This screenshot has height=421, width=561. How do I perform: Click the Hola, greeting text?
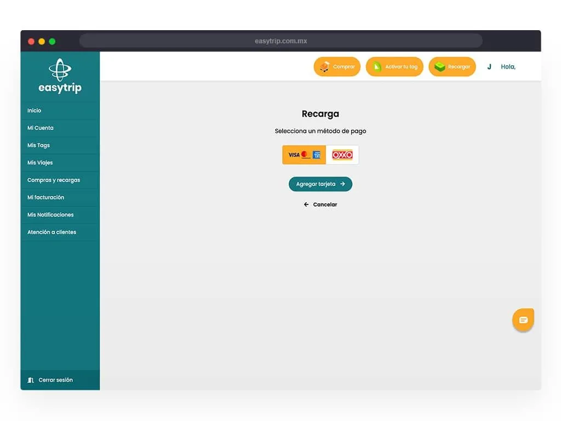[x=508, y=66]
